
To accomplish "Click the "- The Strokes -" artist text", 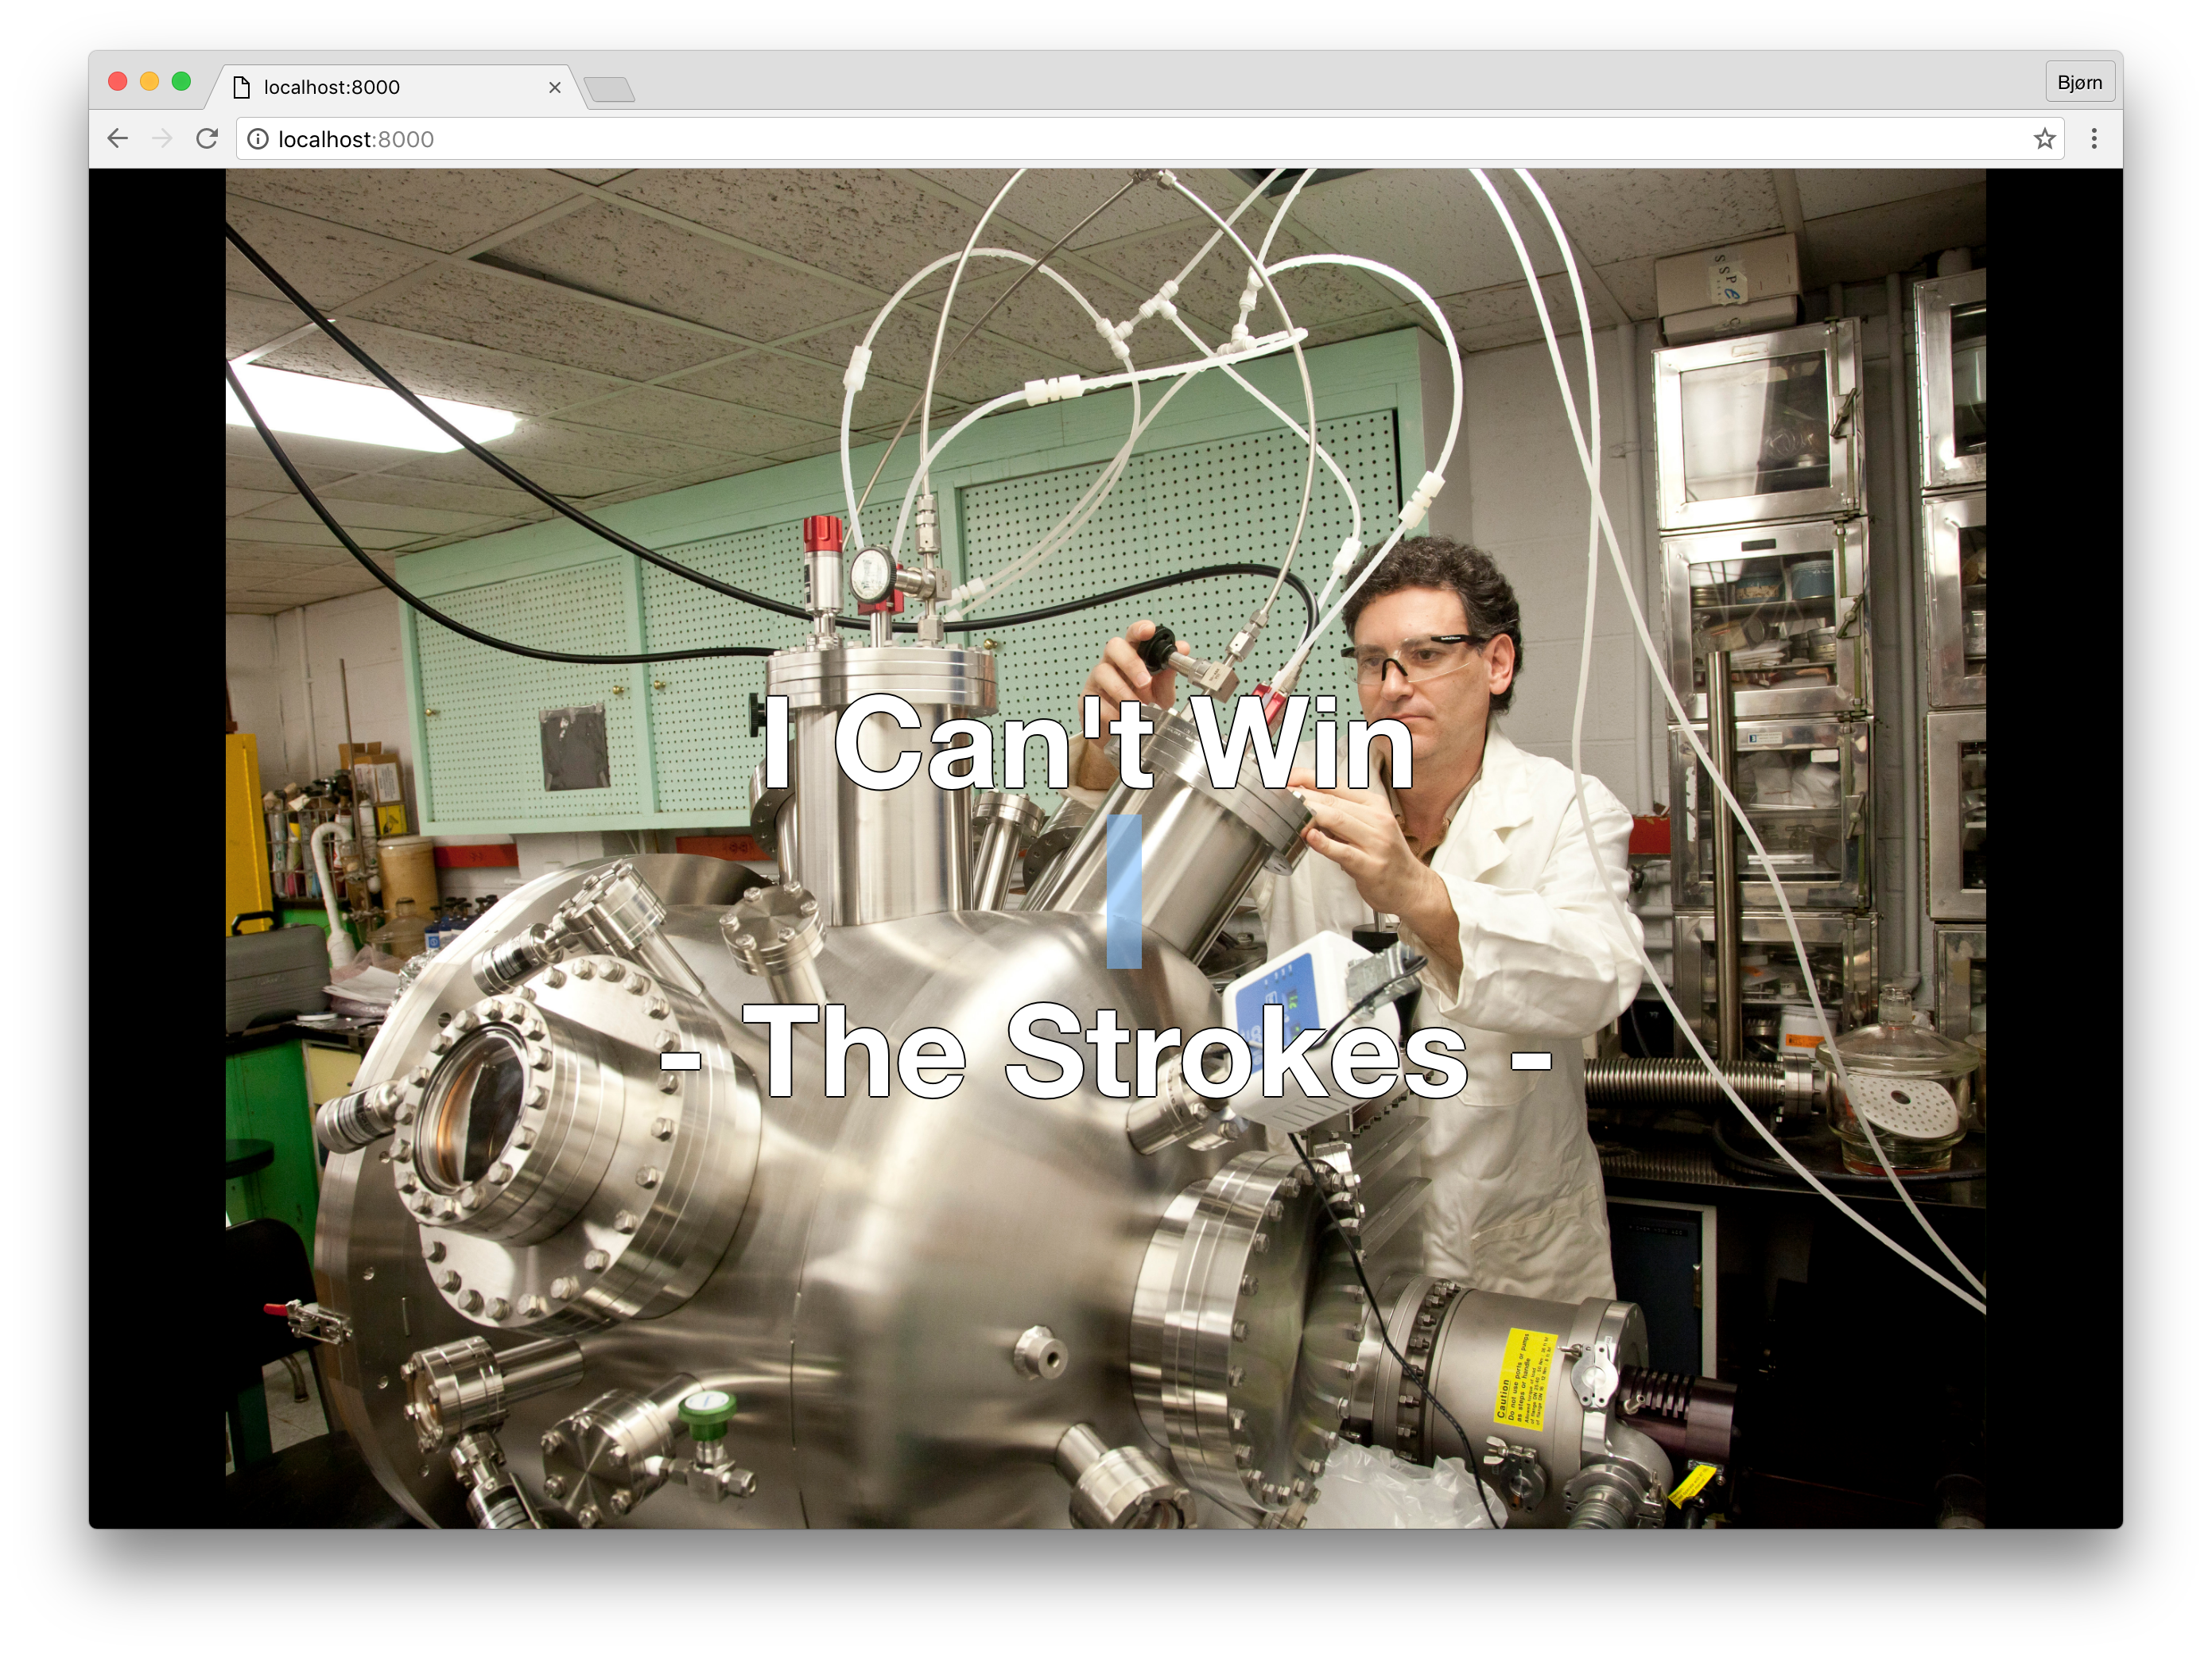I will pos(1105,1052).
